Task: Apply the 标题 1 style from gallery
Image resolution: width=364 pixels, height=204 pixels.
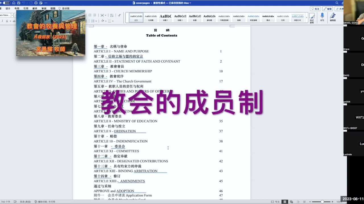Action: [x=166, y=18]
